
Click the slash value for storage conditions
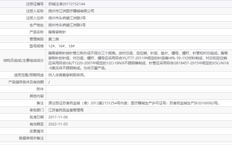click(x=49, y=82)
